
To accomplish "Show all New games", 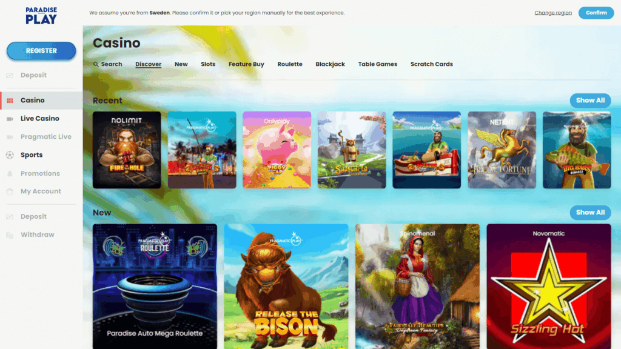I will (590, 213).
